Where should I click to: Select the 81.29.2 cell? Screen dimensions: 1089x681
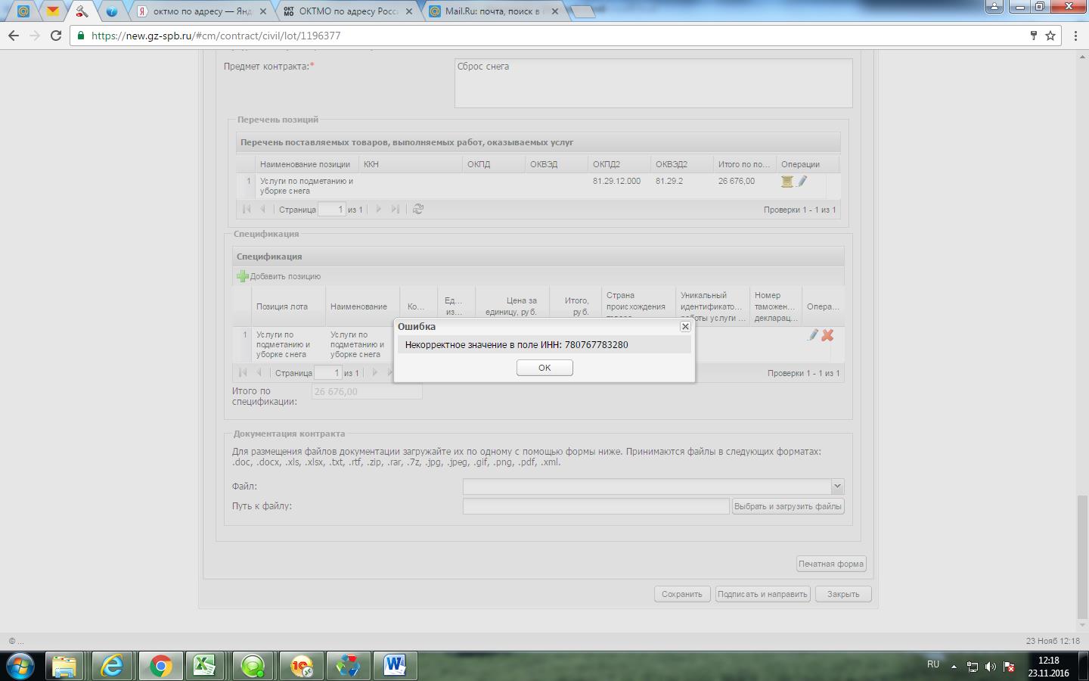point(669,181)
